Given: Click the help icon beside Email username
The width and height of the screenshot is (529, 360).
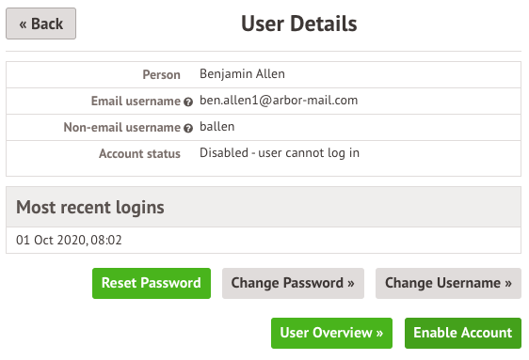Looking at the screenshot, I should (x=188, y=102).
